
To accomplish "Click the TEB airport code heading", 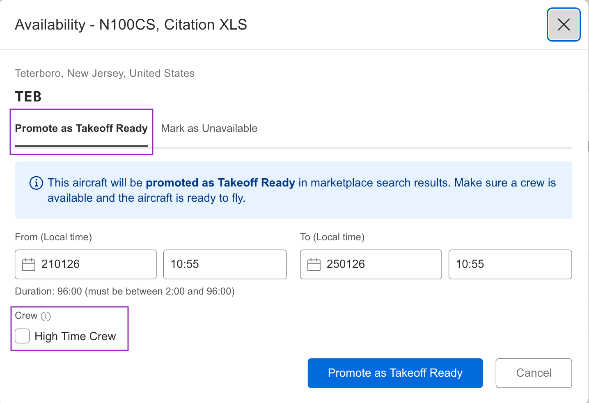I will coord(28,97).
